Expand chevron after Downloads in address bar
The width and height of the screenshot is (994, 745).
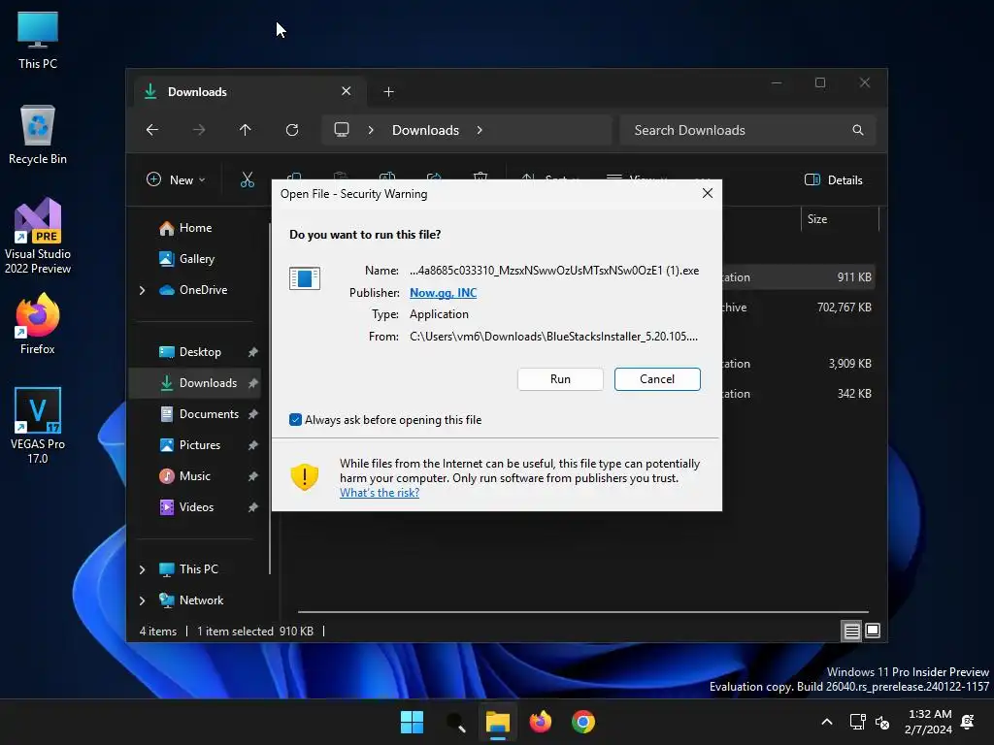pyautogui.click(x=480, y=130)
